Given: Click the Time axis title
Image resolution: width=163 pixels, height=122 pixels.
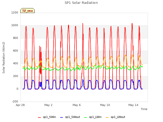Looking at the screenshot, I should 144,109.
